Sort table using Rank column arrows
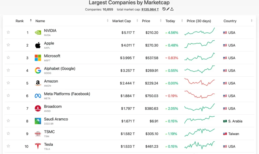 pyautogui.click(x=31, y=21)
